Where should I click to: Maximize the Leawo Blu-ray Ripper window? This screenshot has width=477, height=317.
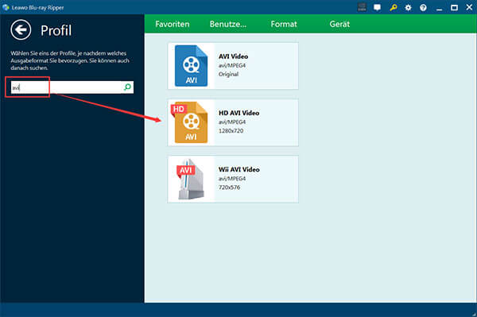(x=454, y=8)
